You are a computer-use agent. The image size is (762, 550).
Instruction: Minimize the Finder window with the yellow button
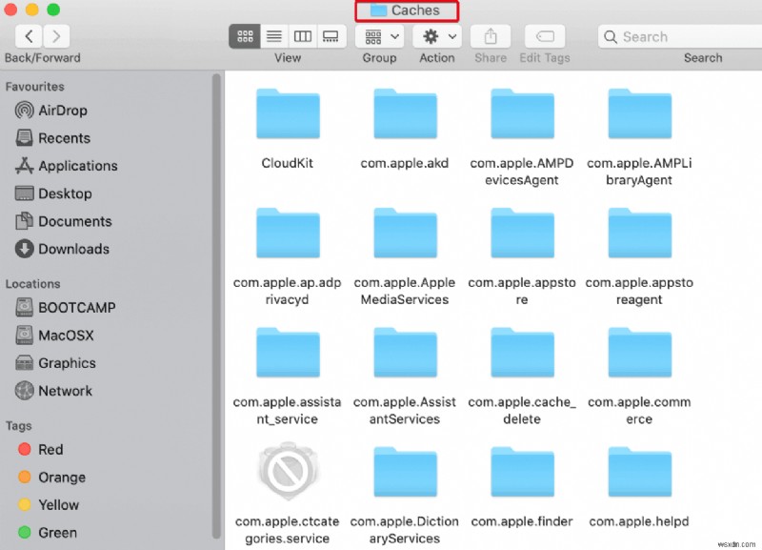tap(32, 10)
